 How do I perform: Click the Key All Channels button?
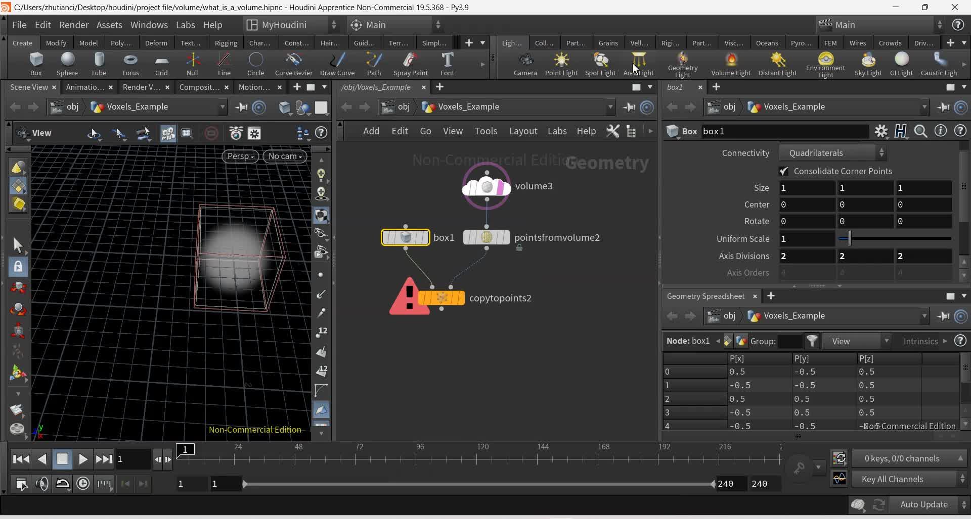pyautogui.click(x=892, y=479)
